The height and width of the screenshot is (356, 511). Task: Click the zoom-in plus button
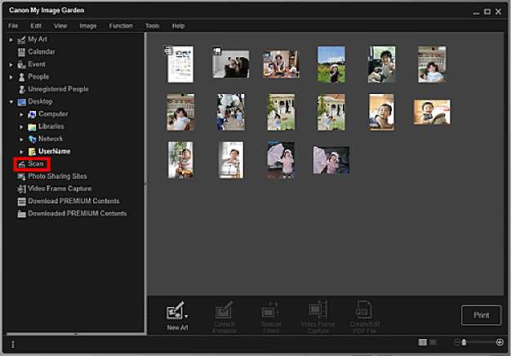click(x=500, y=342)
